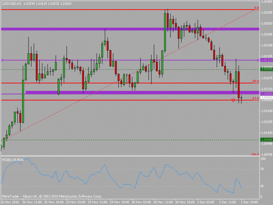
Task: Click the RSI(6) 24.0516 indicator label
Action: (x=13, y=160)
